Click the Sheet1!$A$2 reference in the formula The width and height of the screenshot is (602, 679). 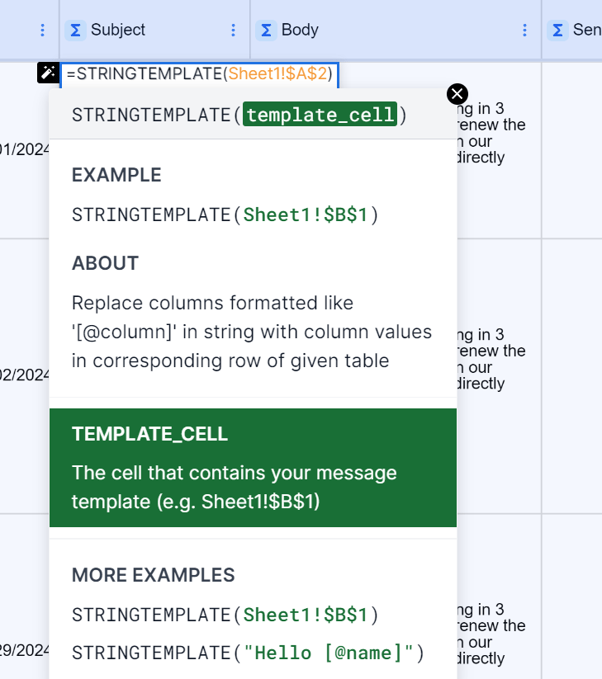277,74
